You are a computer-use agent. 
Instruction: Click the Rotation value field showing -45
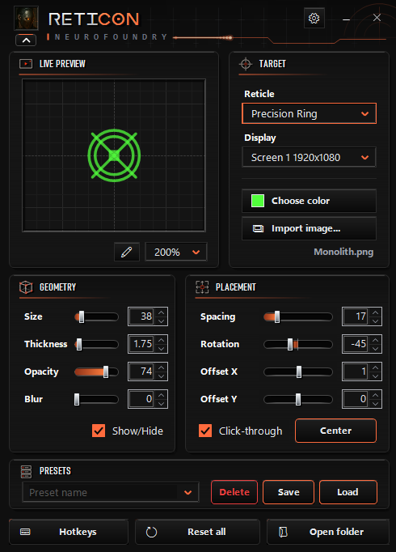[x=356, y=344]
